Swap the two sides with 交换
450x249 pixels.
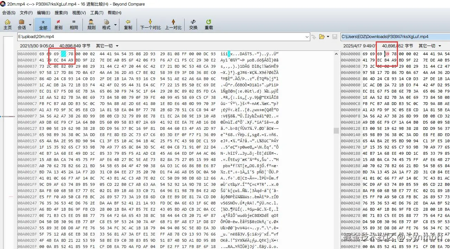(x=193, y=24)
